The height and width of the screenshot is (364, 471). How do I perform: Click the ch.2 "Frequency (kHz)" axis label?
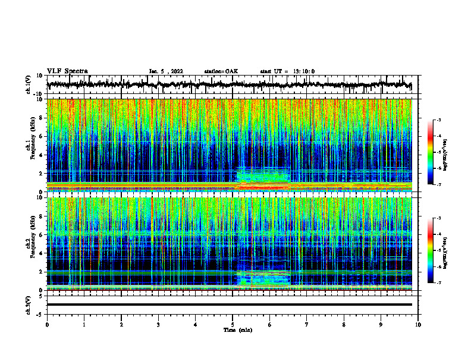[33, 237]
